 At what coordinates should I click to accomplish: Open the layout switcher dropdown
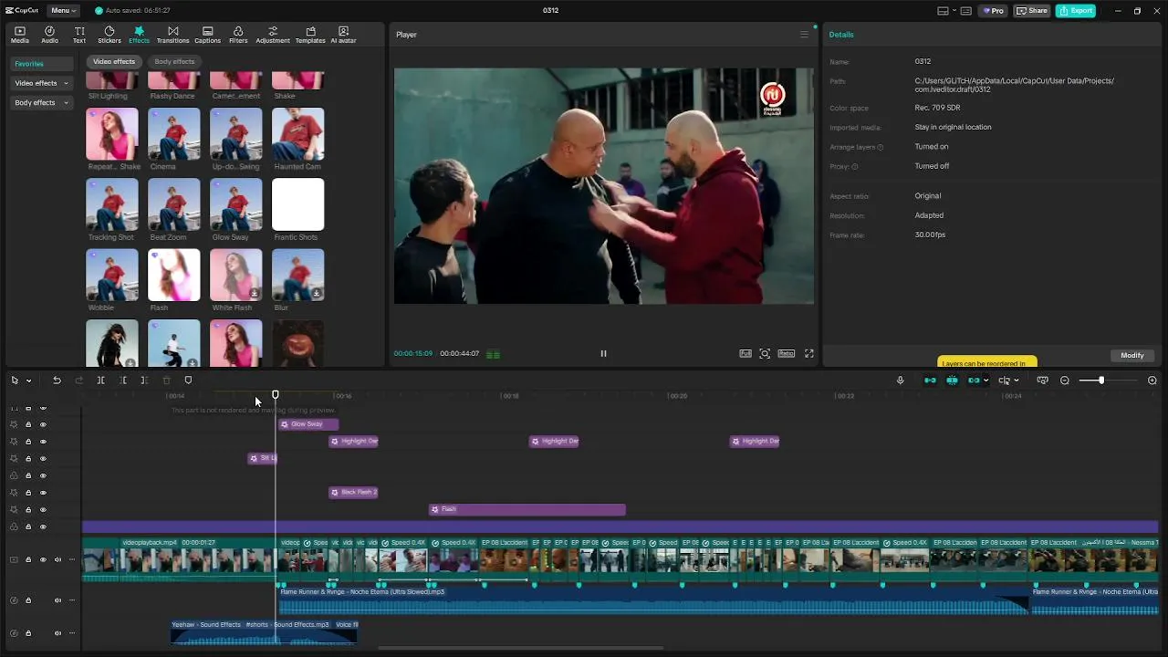pos(947,11)
